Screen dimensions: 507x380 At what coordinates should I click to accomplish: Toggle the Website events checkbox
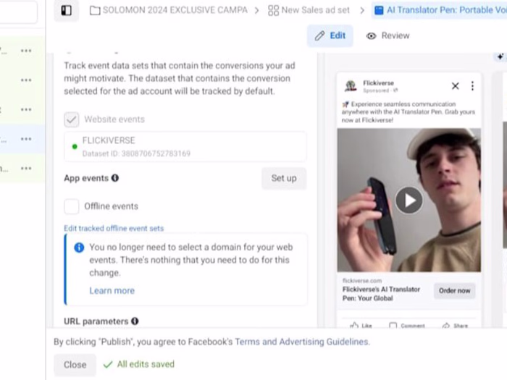[71, 119]
